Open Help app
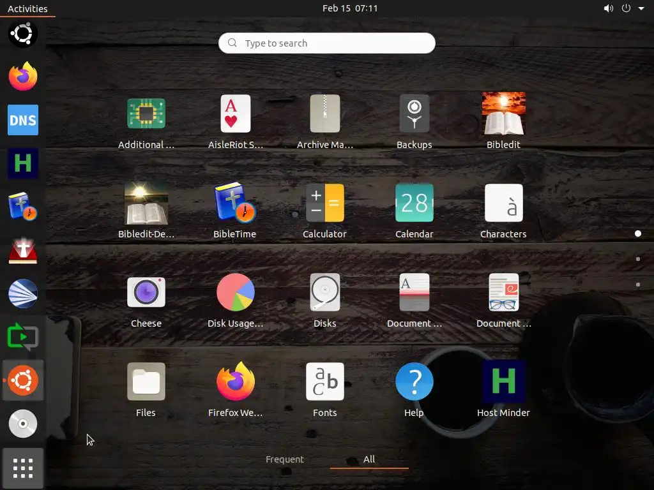 (414, 390)
